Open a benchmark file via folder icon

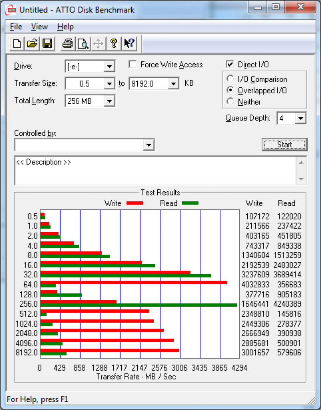click(32, 43)
